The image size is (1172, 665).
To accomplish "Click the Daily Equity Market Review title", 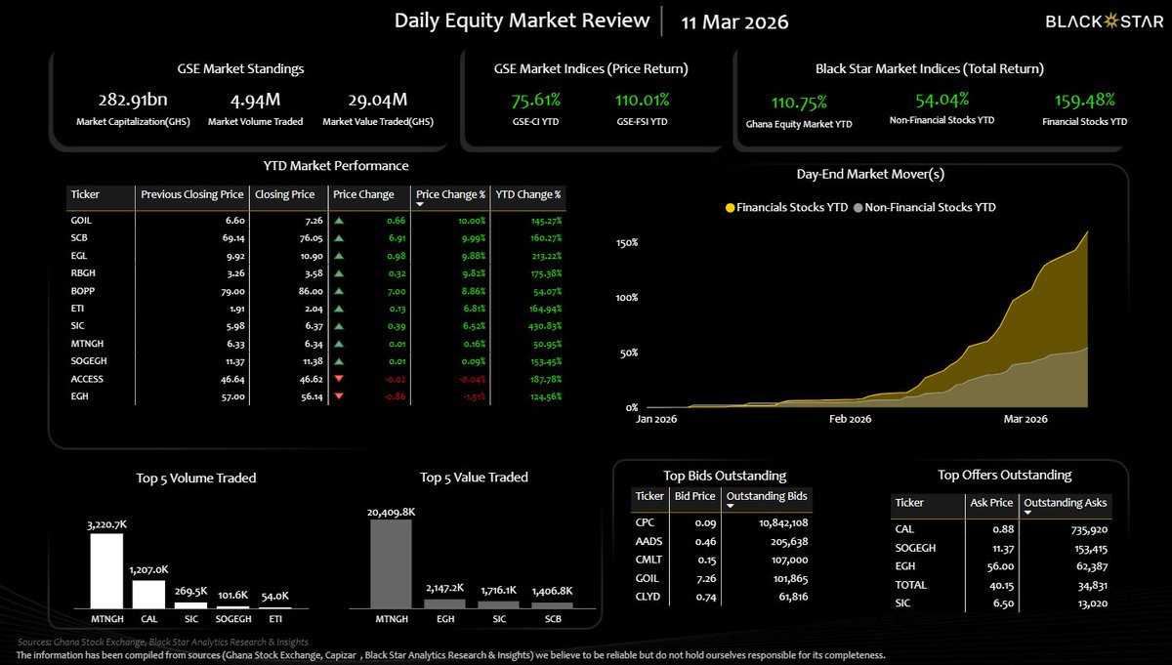I will pos(522,21).
